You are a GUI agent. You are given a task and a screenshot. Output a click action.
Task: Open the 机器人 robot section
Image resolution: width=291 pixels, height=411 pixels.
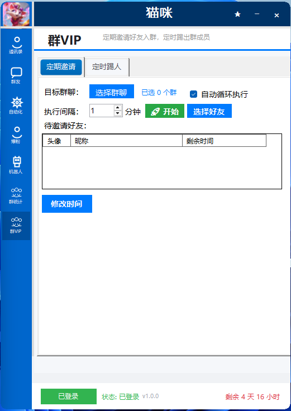coord(16,165)
